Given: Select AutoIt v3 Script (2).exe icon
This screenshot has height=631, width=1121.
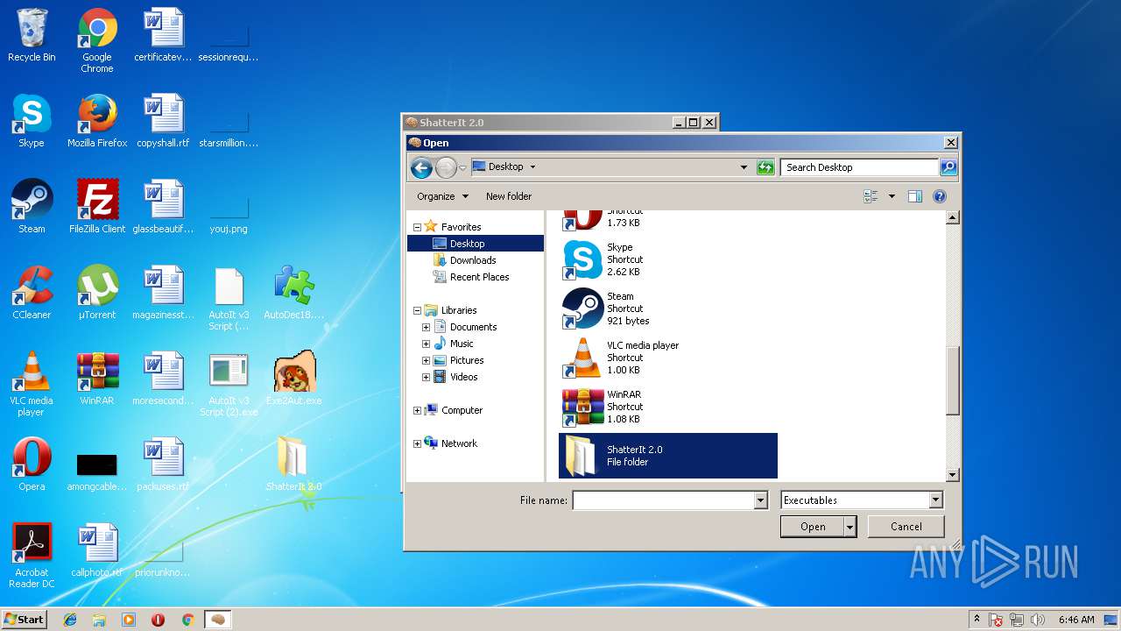Looking at the screenshot, I should tap(229, 384).
